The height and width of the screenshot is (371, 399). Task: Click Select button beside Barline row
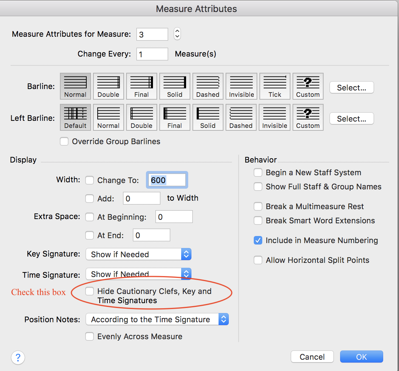[351, 88]
